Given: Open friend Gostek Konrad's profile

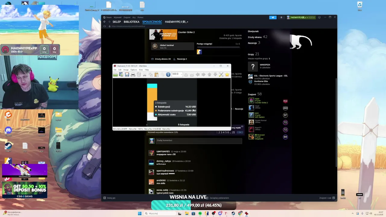Looking at the screenshot, I should 261,121.
